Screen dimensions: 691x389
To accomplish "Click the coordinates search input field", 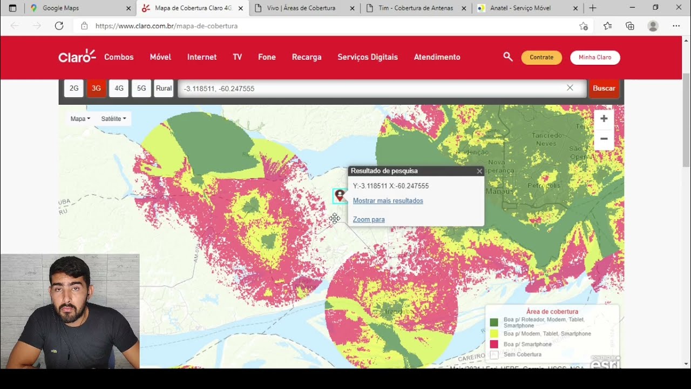I will [x=382, y=88].
